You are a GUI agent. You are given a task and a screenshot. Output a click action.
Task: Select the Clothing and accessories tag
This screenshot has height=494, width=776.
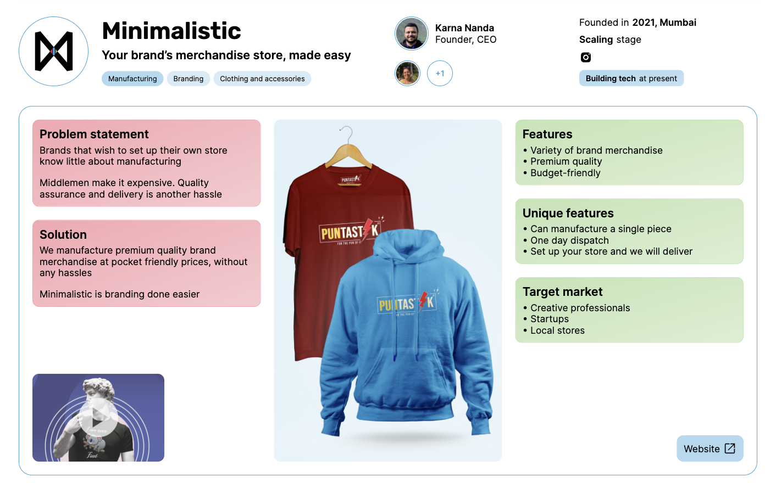(x=262, y=78)
